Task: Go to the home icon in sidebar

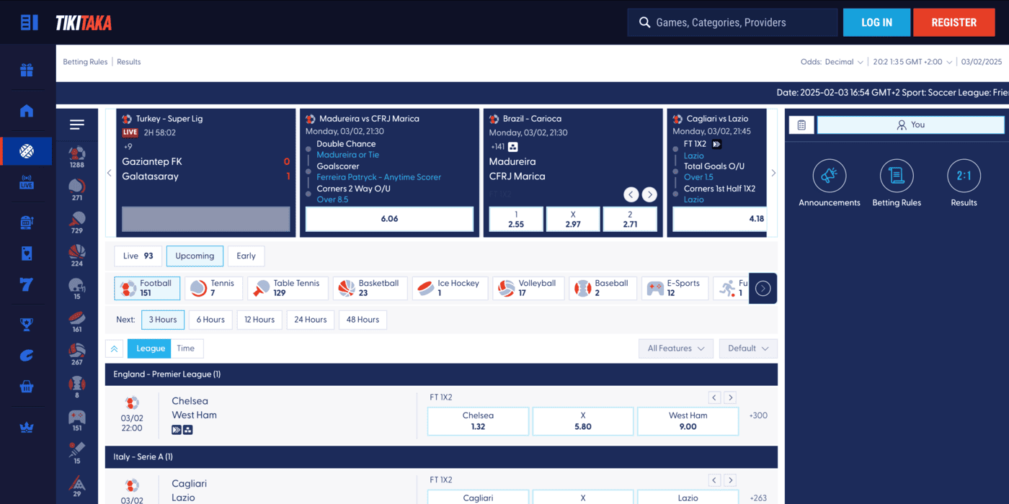Action: pyautogui.click(x=27, y=111)
